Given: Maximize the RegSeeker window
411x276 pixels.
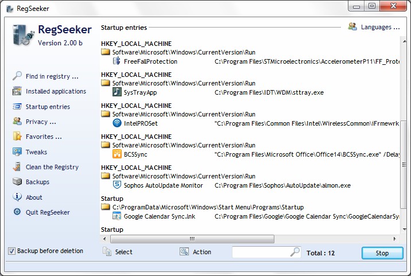Looking at the screenshot, I should click(372, 6).
